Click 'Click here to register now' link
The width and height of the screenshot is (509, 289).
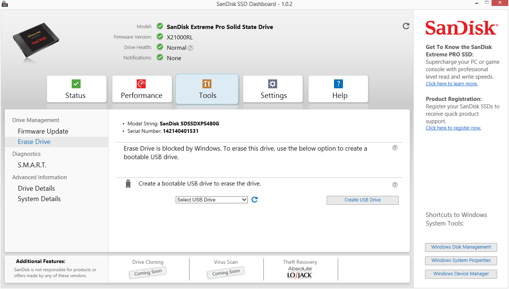point(453,128)
